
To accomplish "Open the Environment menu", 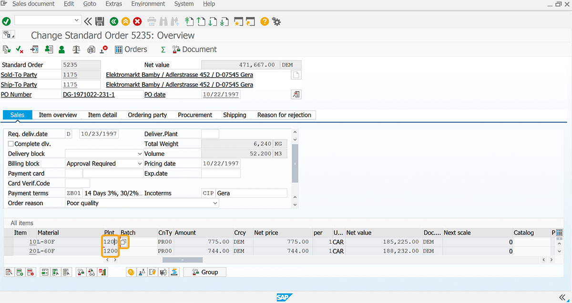I will pos(148,4).
